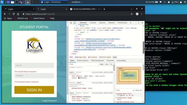Toggle the .cls class editor button
Screen dimensions: 187x105
(x=106, y=64)
